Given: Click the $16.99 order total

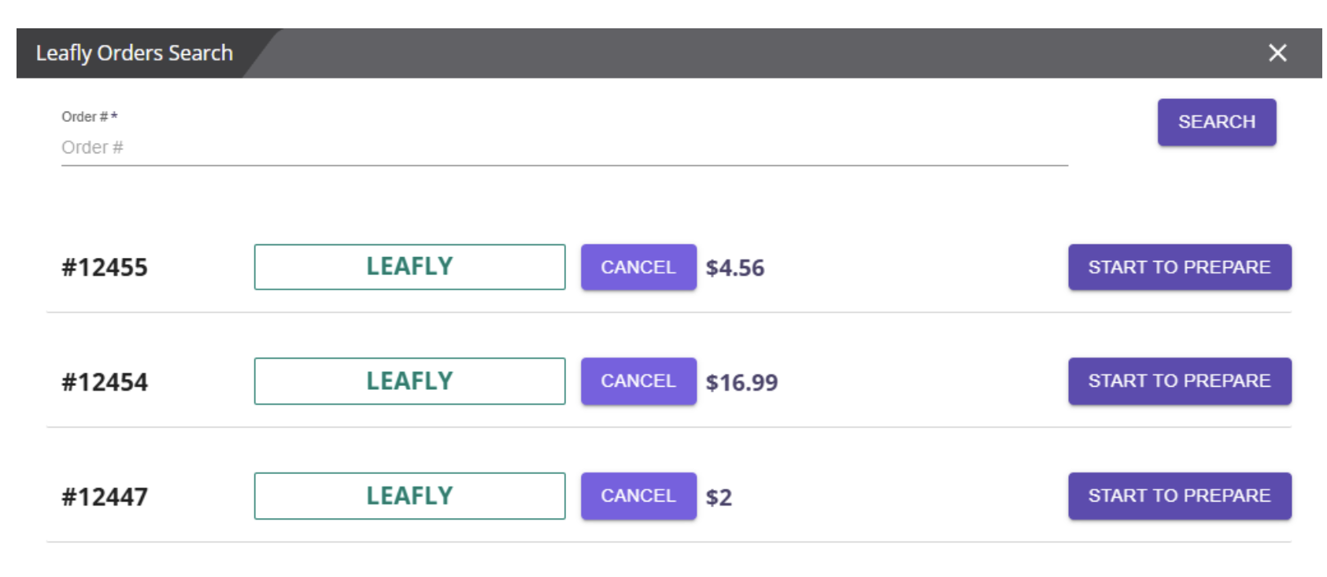Looking at the screenshot, I should click(x=741, y=383).
